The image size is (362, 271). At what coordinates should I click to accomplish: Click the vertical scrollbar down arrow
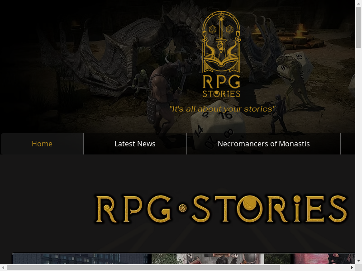click(x=358, y=261)
